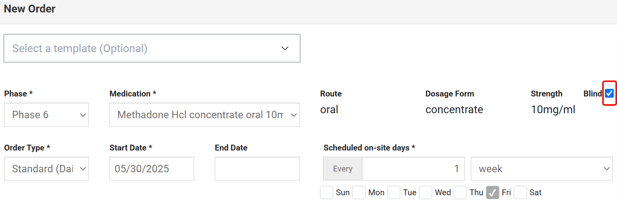Check the Sun day checkbox
This screenshot has height=203, width=617.
coord(327,192)
